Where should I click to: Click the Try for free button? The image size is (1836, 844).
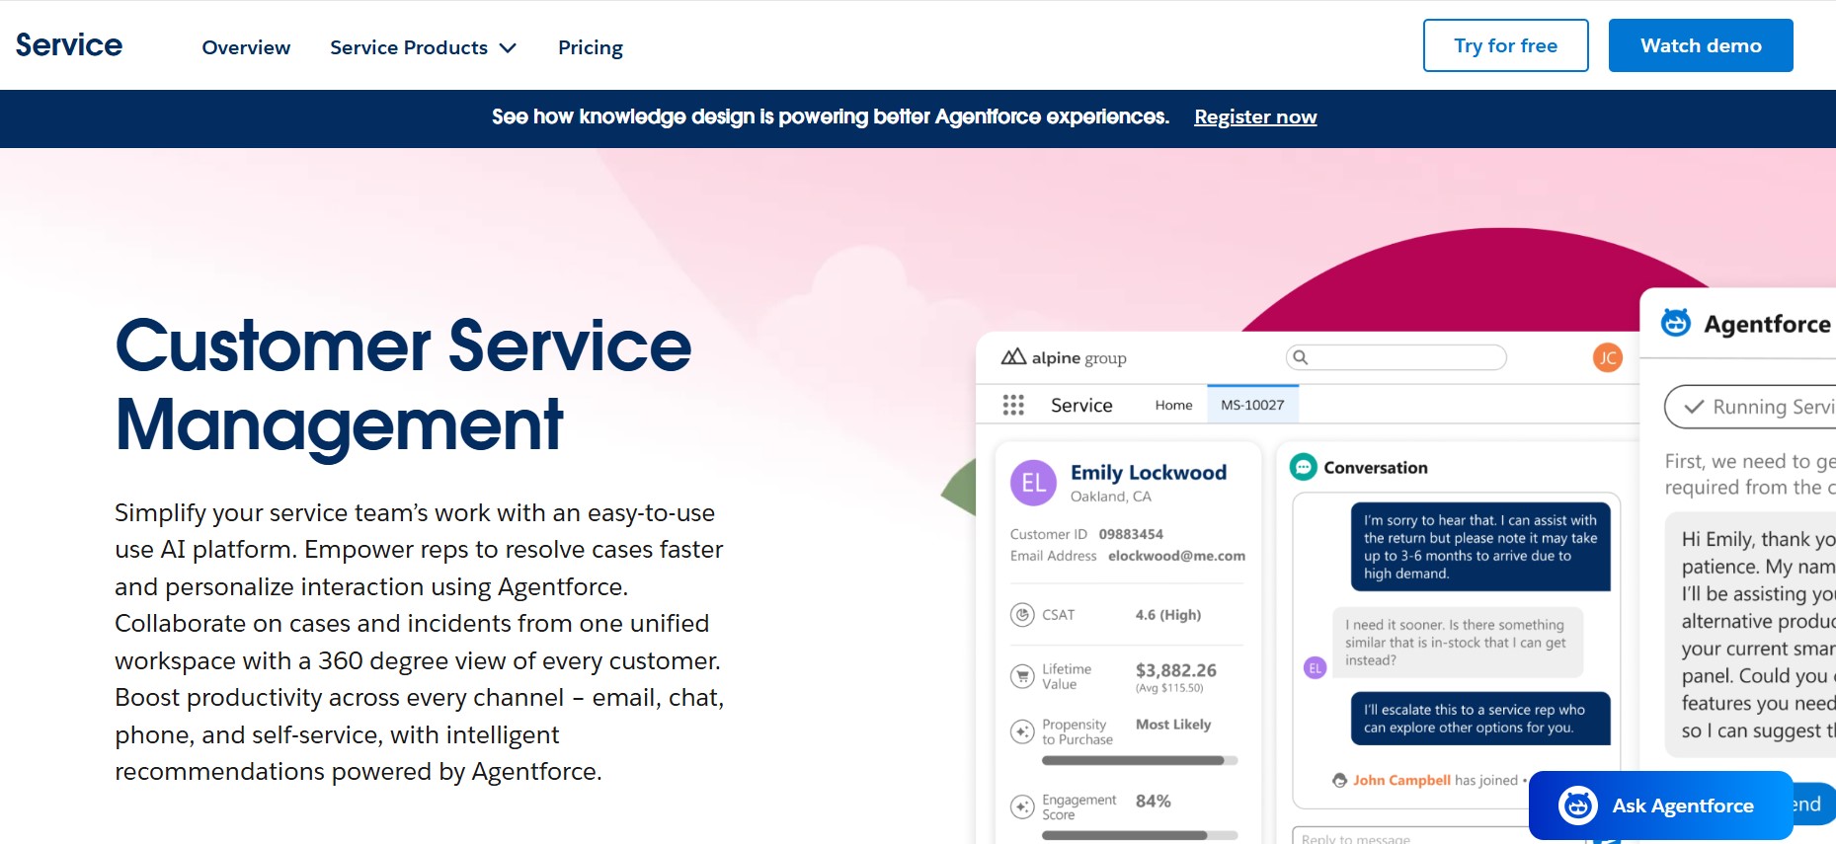[x=1505, y=45]
